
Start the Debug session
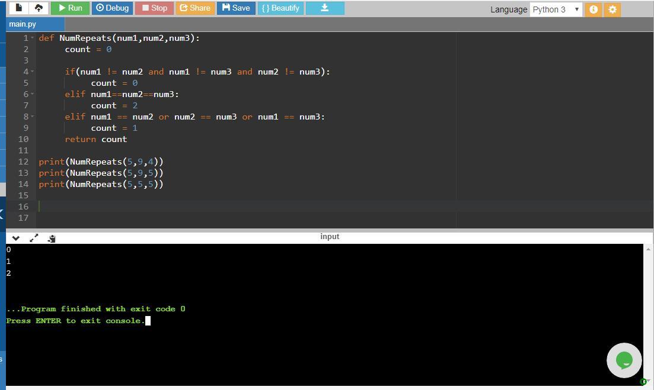tap(112, 8)
